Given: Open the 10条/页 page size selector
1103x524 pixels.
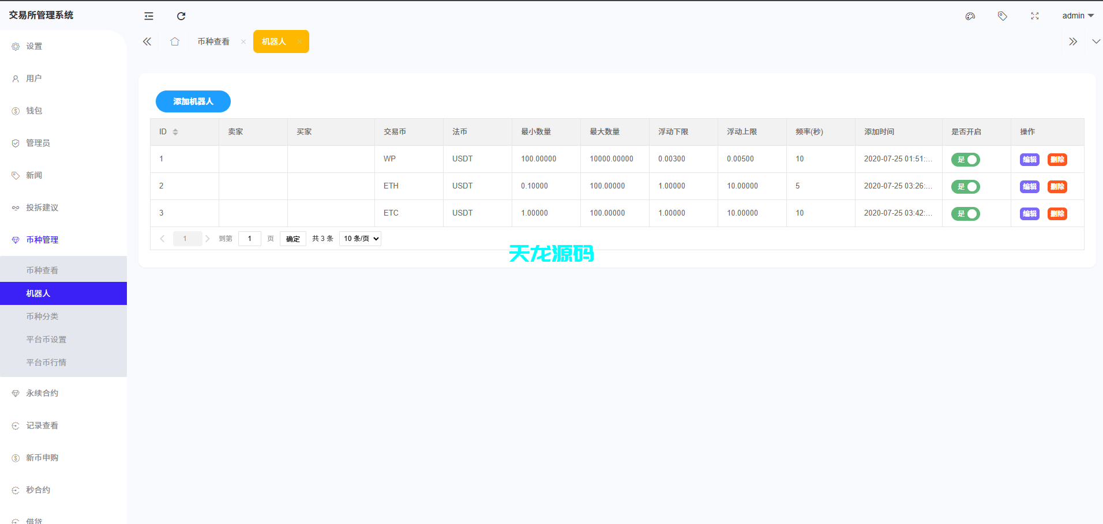Looking at the screenshot, I should [x=359, y=238].
